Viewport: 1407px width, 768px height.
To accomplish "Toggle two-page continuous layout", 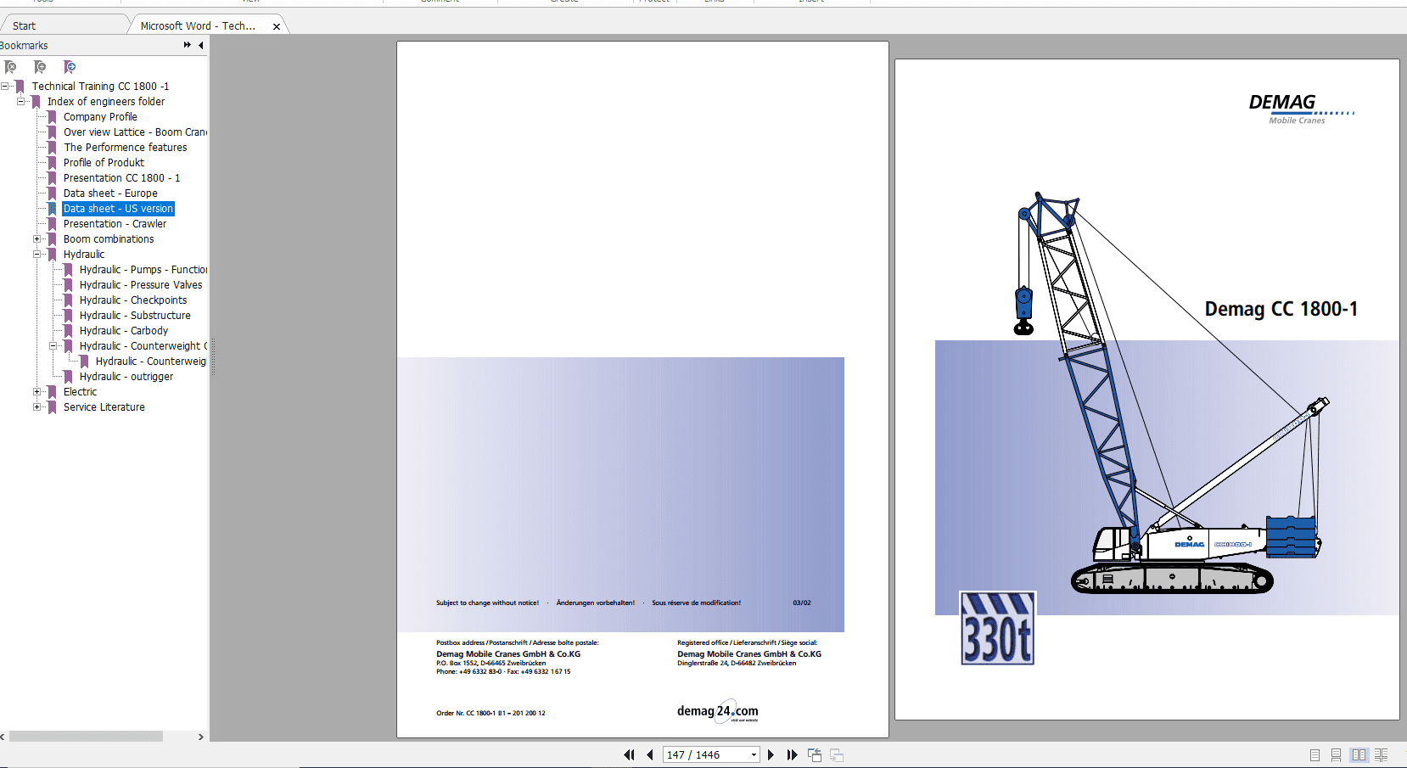I will (x=1382, y=754).
